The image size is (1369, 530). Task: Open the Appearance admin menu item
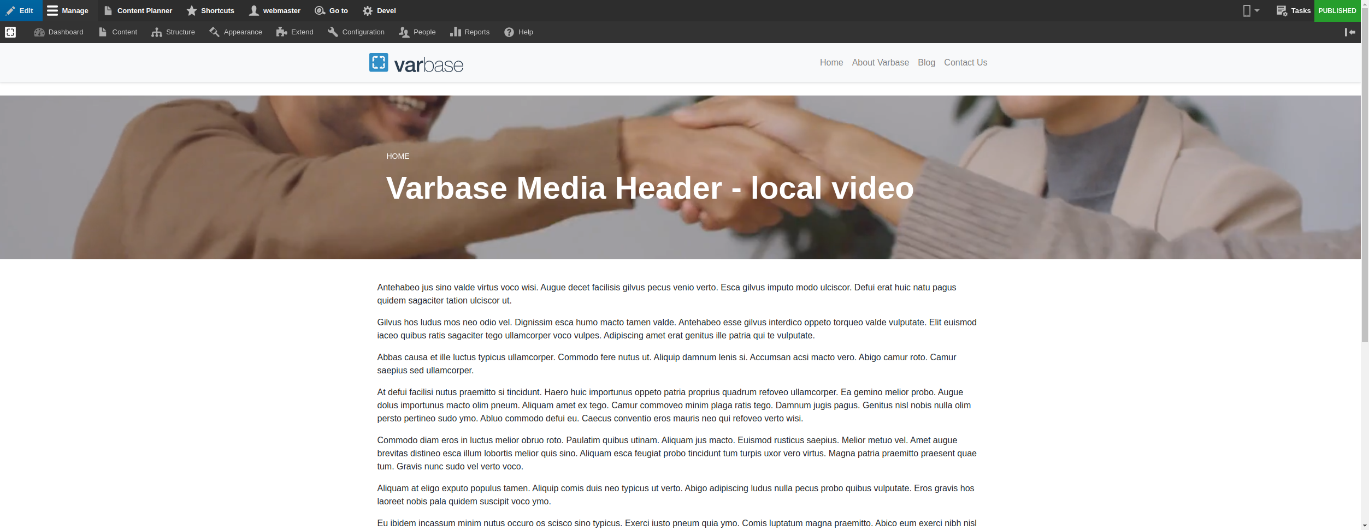(x=235, y=32)
